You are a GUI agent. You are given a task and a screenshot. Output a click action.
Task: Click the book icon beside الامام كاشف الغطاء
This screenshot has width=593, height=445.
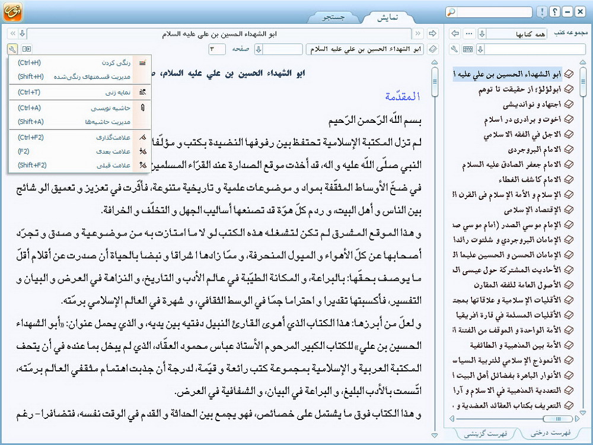click(569, 179)
